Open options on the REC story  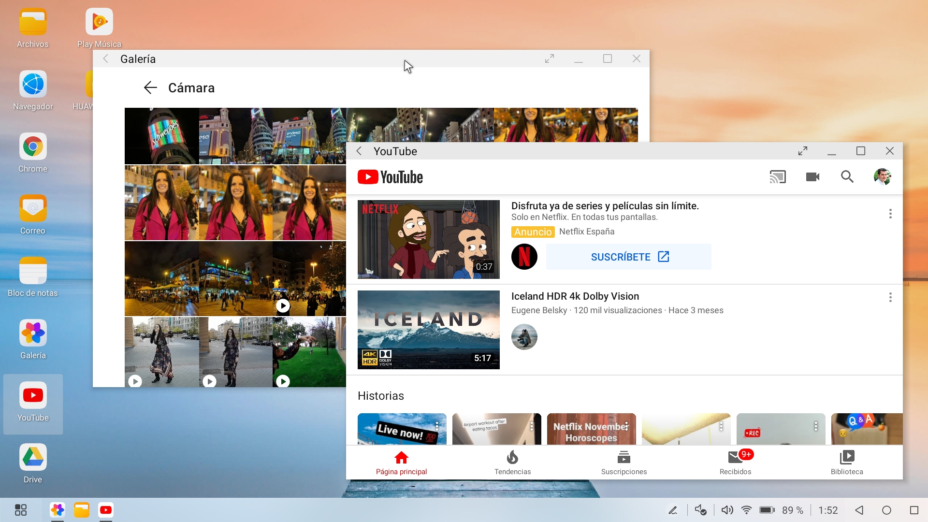[x=816, y=426]
